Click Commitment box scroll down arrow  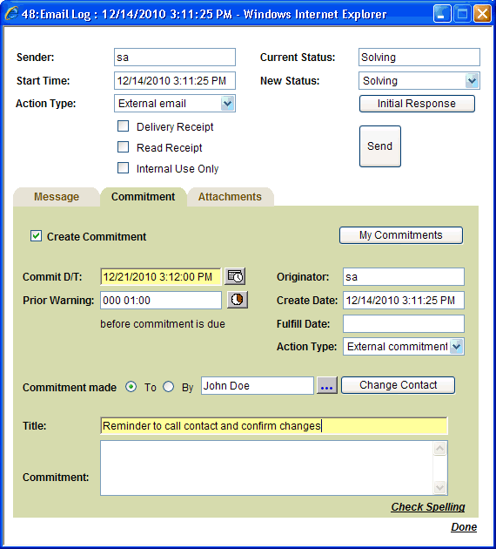[x=439, y=487]
